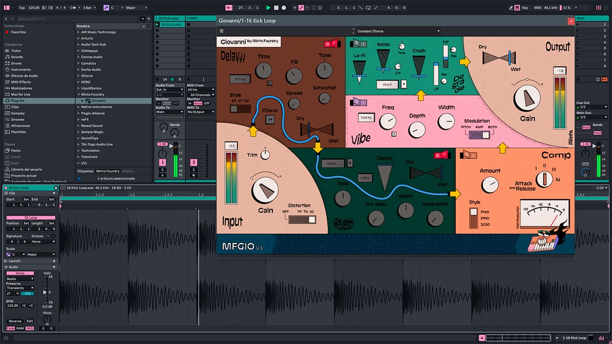Click Set next to clip Start
Viewport: 612px width, 344px height.
[x=25, y=199]
